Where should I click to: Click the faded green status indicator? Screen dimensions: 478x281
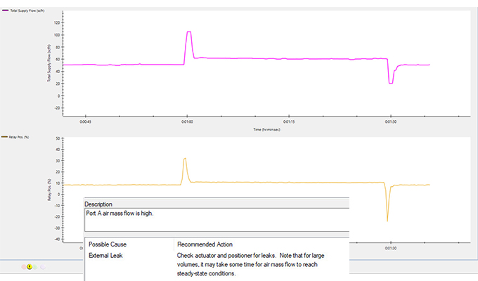pyautogui.click(x=36, y=266)
